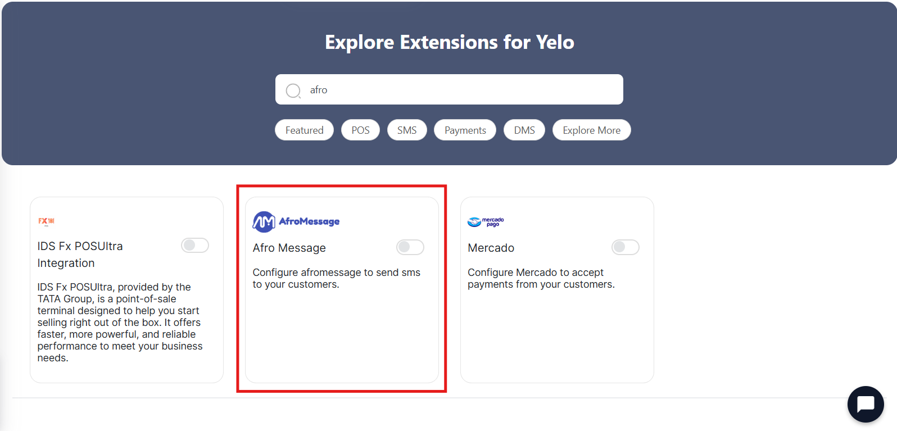
Task: Toggle the Mercado extension on
Action: pyautogui.click(x=626, y=247)
